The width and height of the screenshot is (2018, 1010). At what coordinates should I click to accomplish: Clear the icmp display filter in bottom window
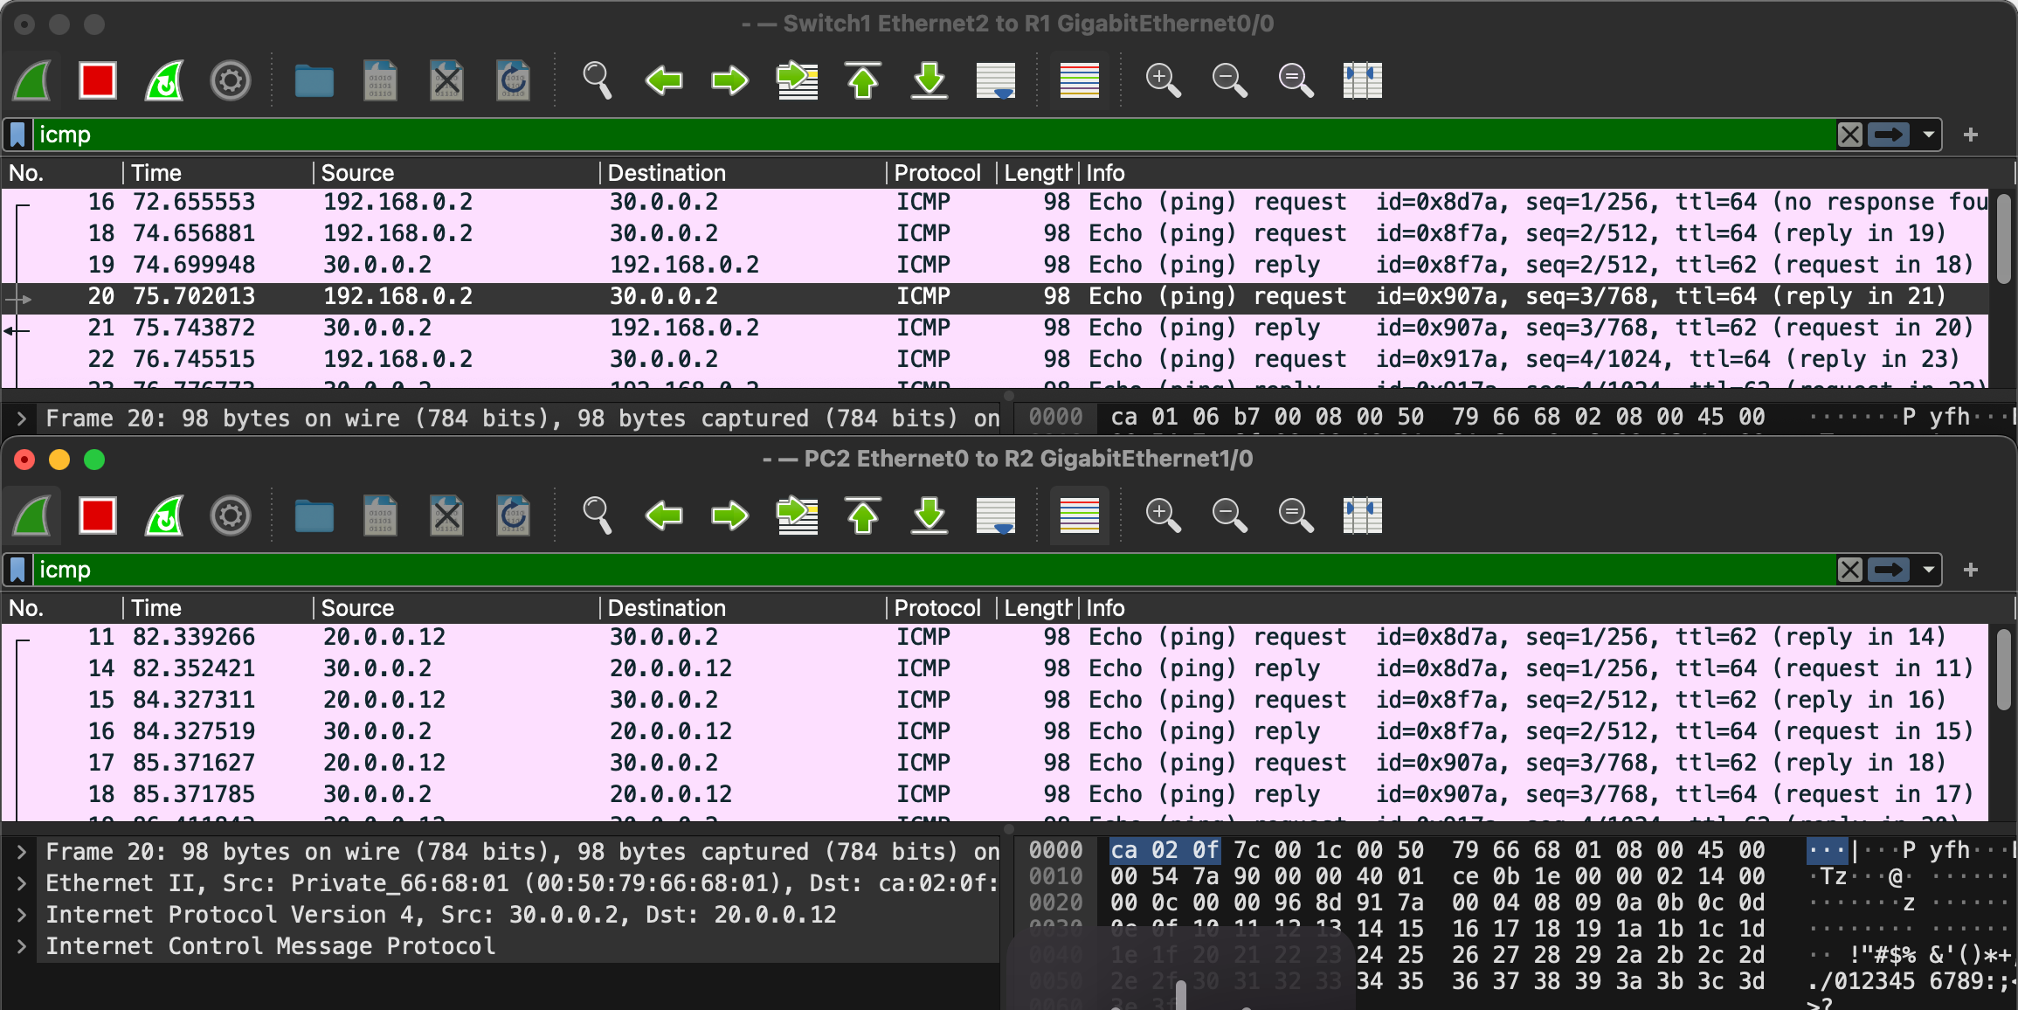1849,570
